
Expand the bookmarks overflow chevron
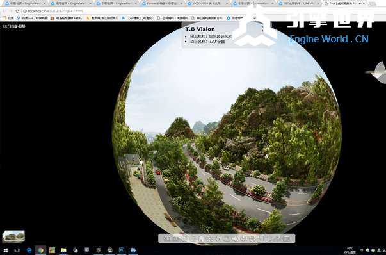coord(255,18)
